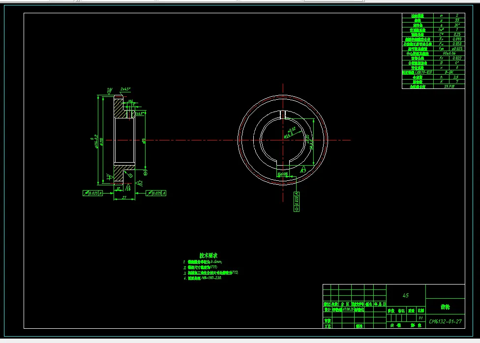The image size is (480, 343).
Task: Click the keyway slot at the top of the bore
Action: coord(283,114)
